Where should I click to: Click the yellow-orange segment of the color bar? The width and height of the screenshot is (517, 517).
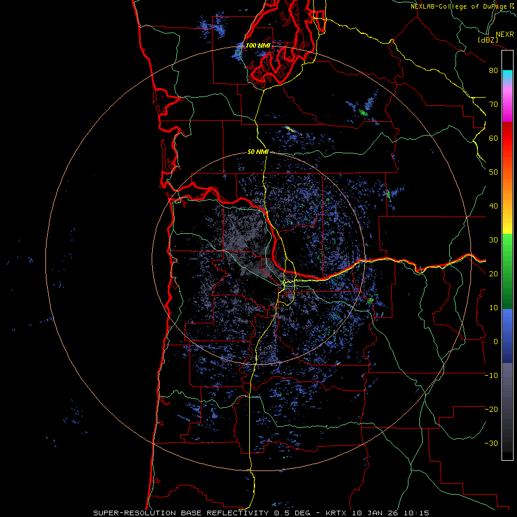[x=507, y=201]
